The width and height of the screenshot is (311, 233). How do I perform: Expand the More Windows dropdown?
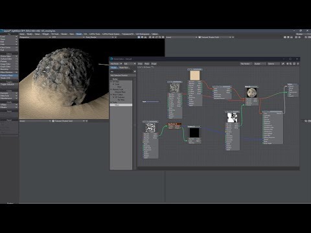click(x=9, y=72)
